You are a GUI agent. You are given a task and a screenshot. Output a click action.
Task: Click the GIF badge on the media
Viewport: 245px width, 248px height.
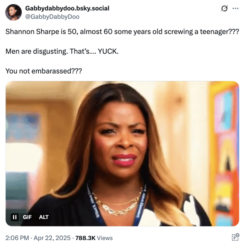click(x=27, y=217)
